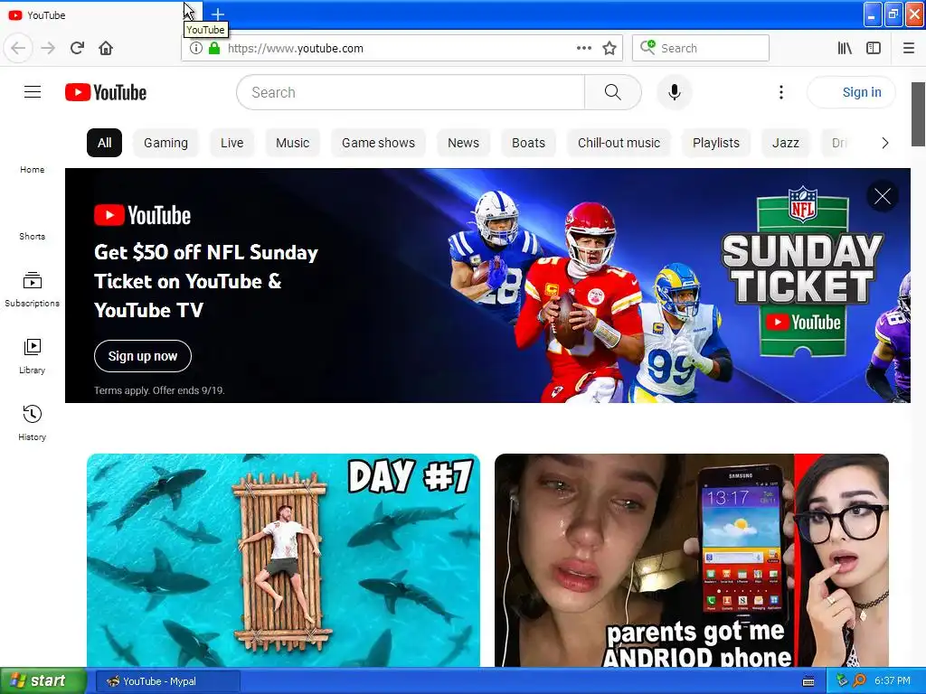Viewport: 926px width, 694px height.
Task: Select the Playlists filter chip
Action: coord(716,143)
